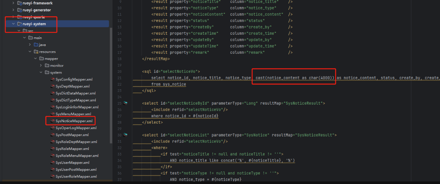Click MyBatis gutter icon beside selectNoticeList
The image size is (440, 184).
pos(125,135)
